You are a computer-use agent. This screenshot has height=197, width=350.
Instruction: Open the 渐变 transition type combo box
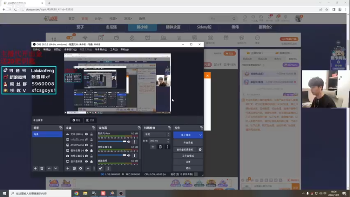[157, 134]
